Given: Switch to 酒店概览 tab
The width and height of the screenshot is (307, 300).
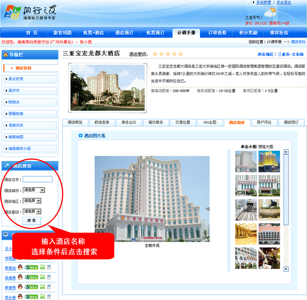Looking at the screenshot, I should point(75,122).
